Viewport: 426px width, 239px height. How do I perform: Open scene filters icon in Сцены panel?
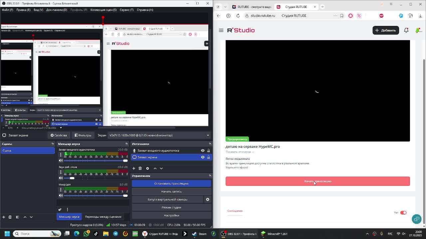click(x=17, y=217)
